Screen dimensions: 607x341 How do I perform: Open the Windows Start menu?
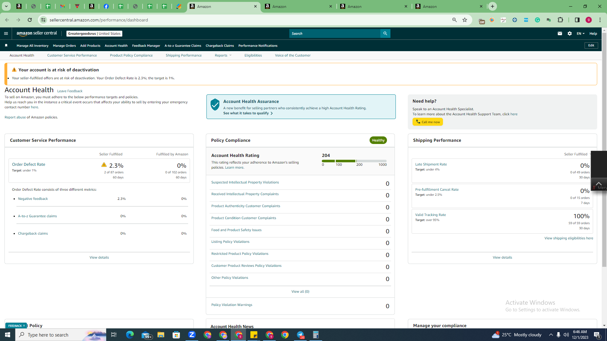(x=8, y=335)
